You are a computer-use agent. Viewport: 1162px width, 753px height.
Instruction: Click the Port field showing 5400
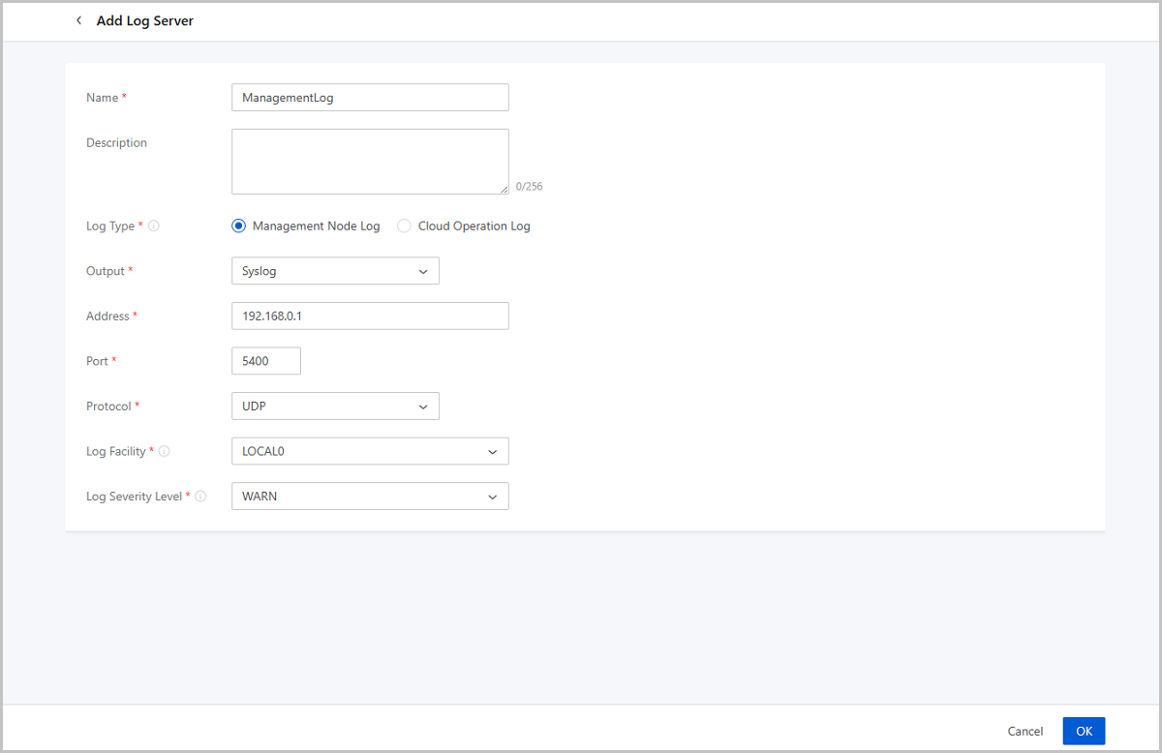pos(266,361)
